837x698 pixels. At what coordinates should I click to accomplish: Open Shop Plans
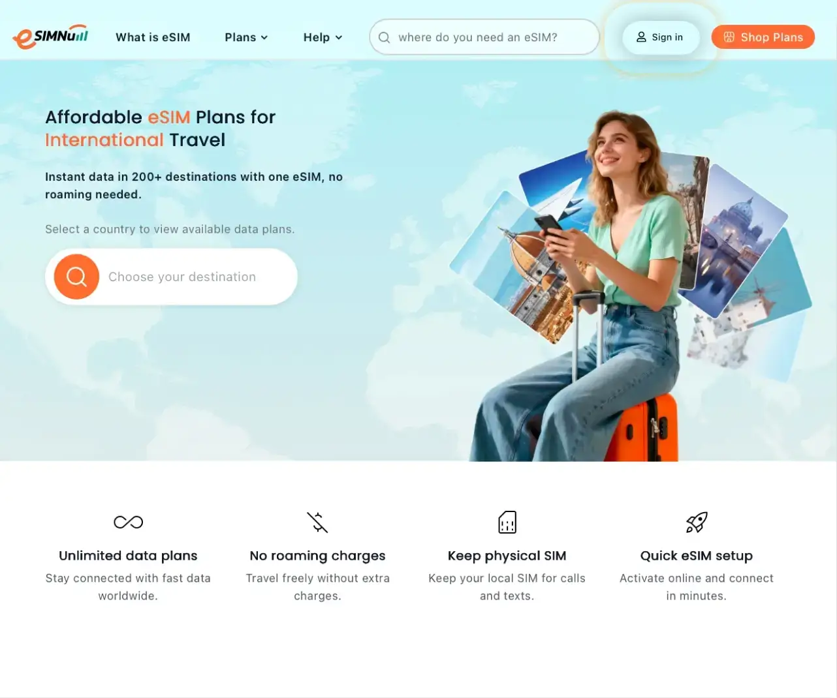pyautogui.click(x=763, y=37)
